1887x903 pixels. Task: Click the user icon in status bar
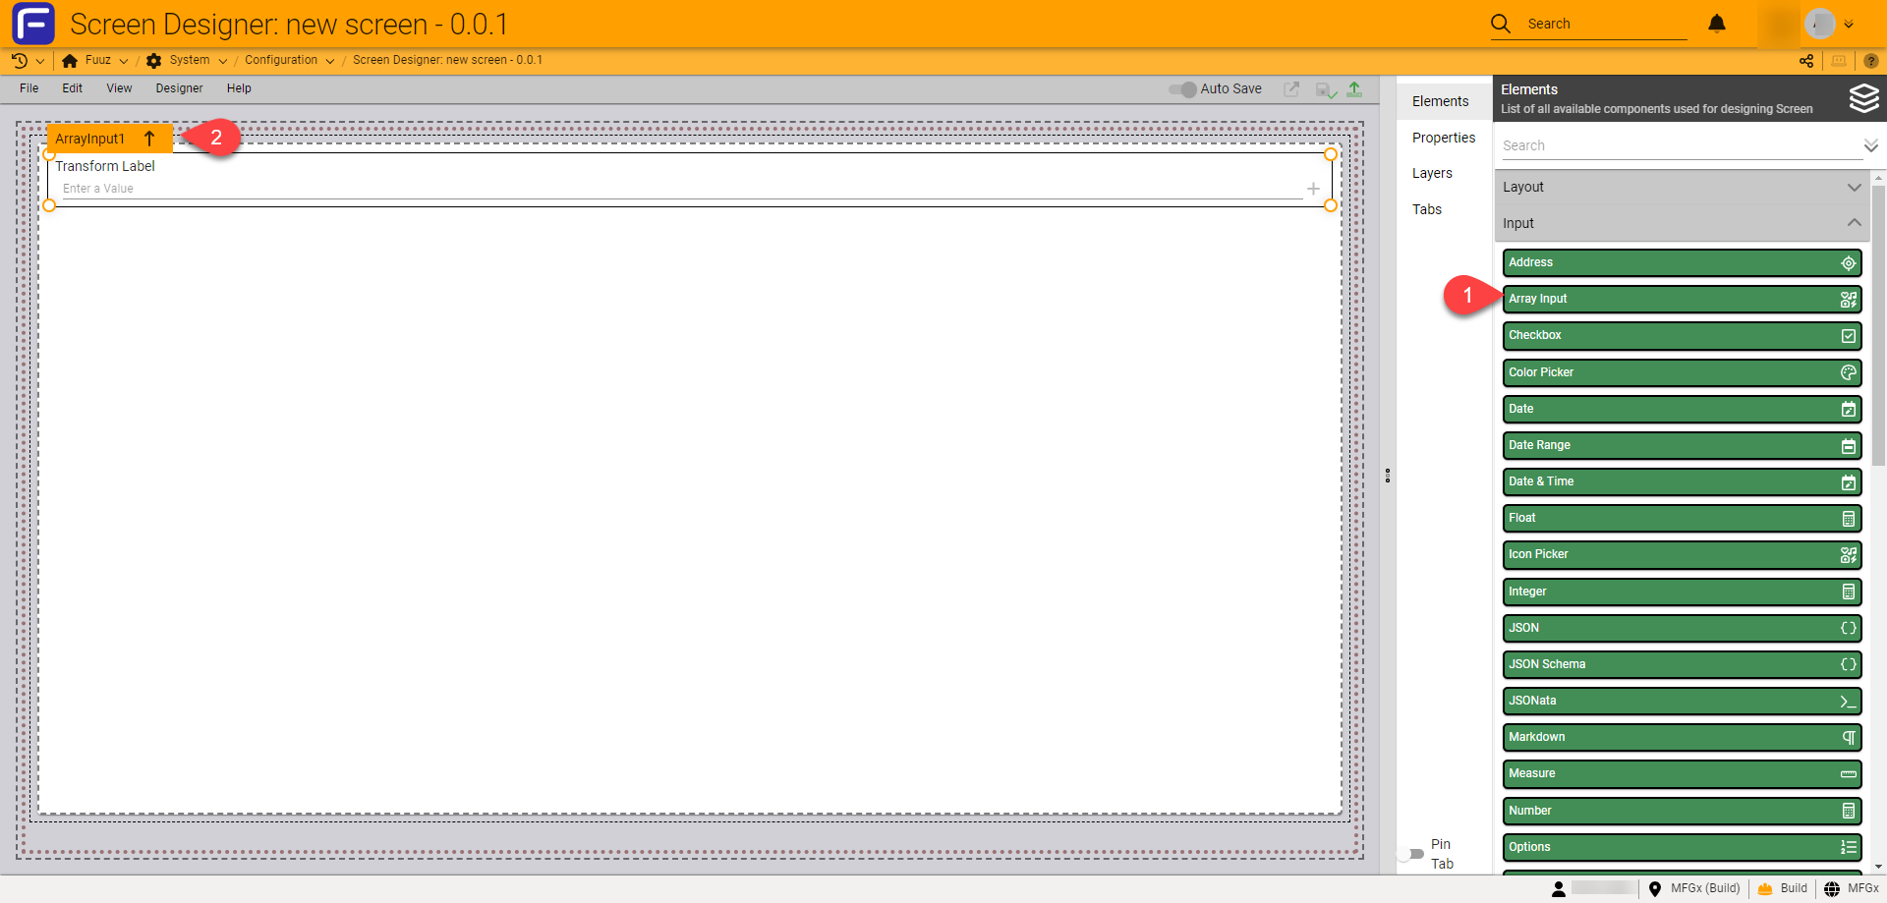click(x=1559, y=888)
